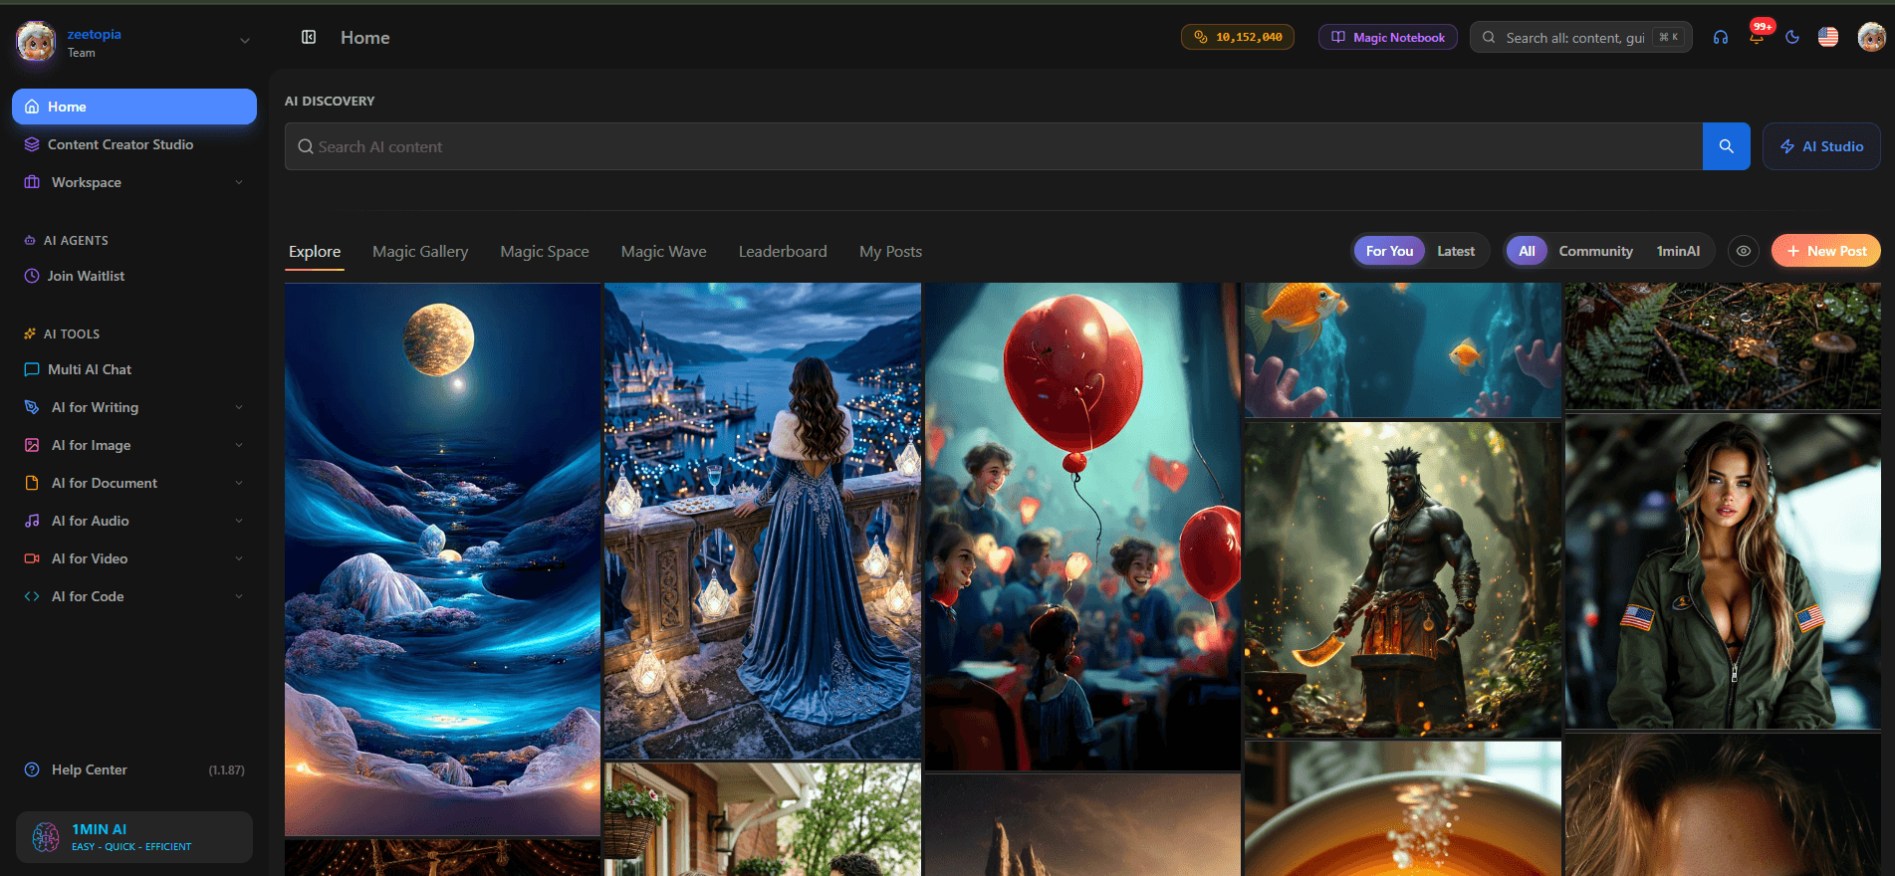Select the All source filter

click(x=1527, y=251)
